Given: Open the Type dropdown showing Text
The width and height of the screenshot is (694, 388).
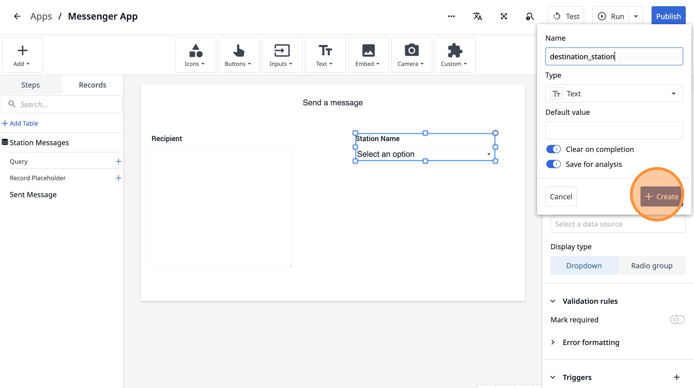Looking at the screenshot, I should tap(614, 93).
